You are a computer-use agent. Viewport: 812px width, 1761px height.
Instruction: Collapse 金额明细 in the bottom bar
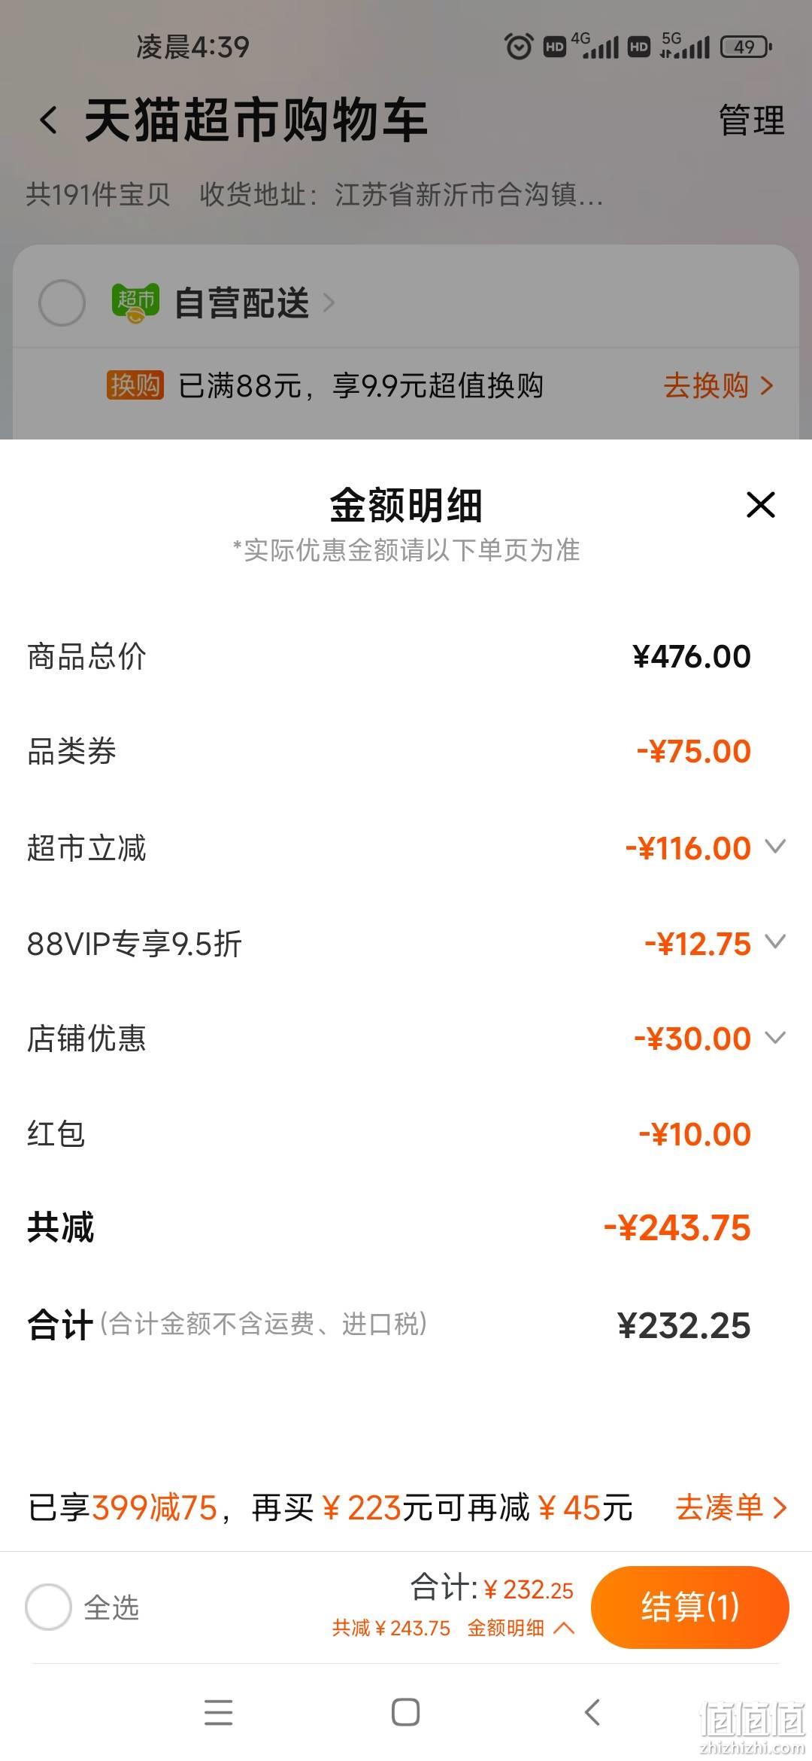521,1628
